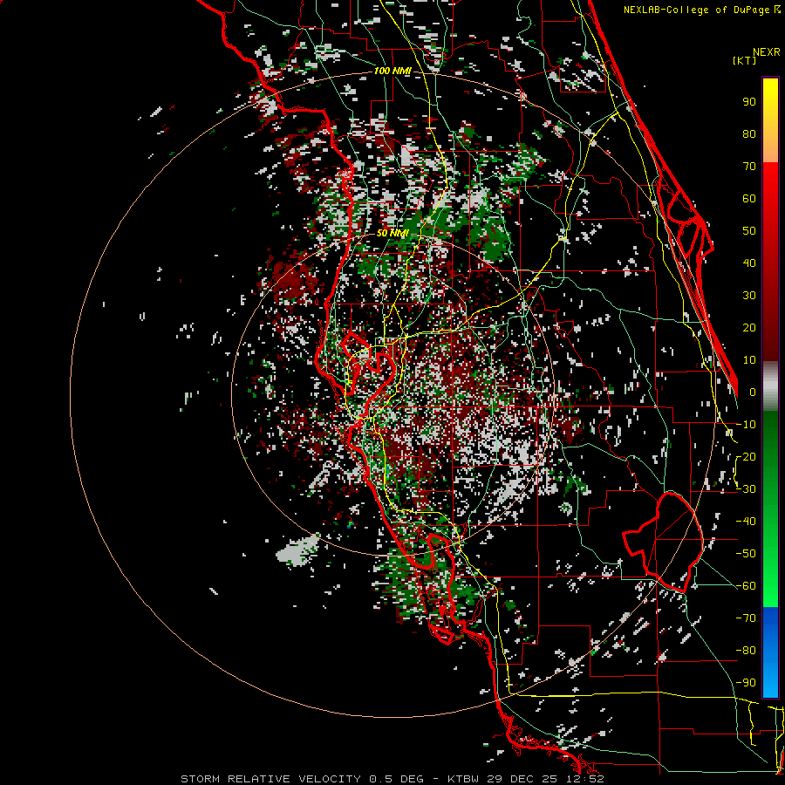Click the gray zero-velocity segment of the color bar
Viewport: 785px width, 785px height.
point(770,386)
